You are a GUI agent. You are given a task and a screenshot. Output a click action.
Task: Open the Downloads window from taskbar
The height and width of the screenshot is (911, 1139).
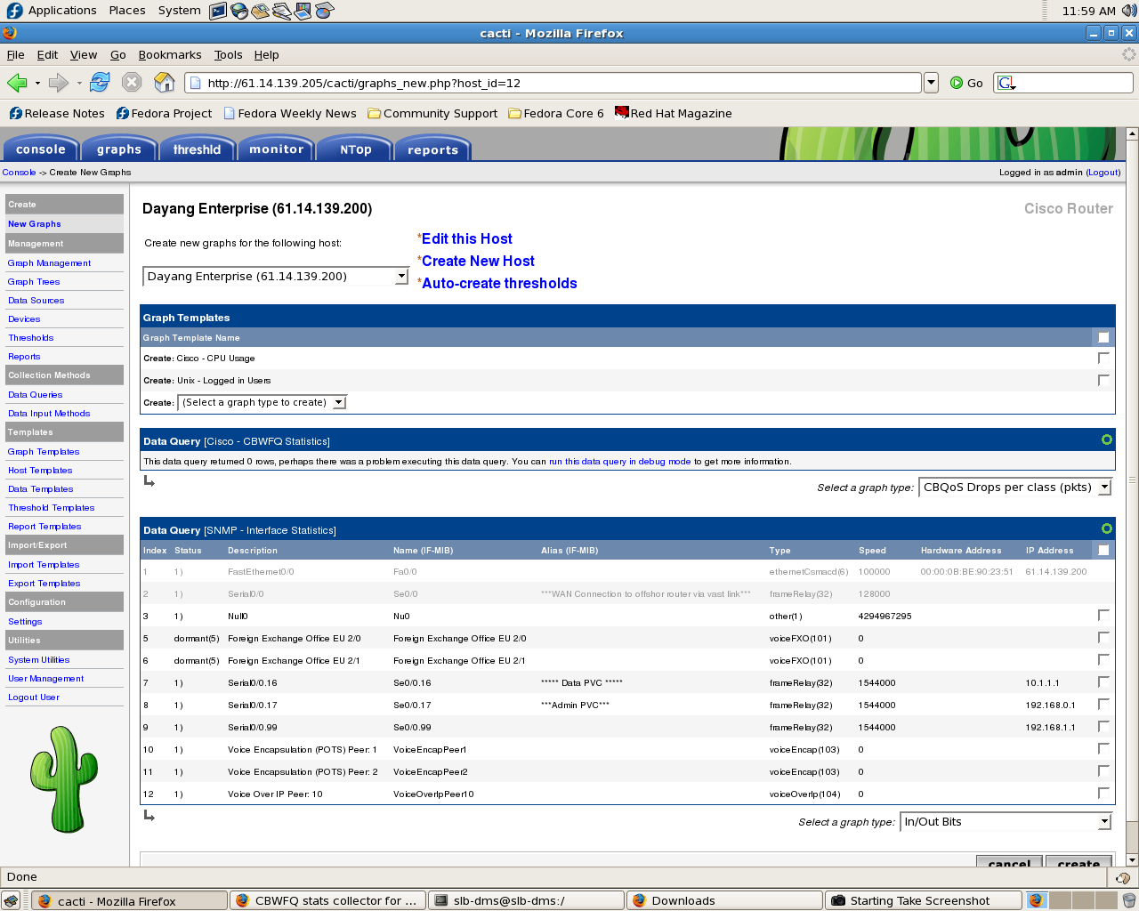click(x=724, y=900)
